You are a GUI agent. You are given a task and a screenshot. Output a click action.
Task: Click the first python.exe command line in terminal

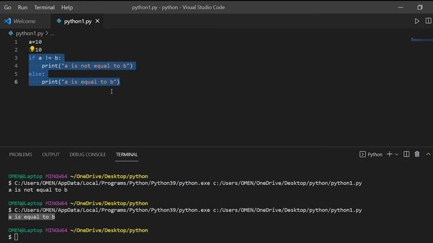[185, 183]
